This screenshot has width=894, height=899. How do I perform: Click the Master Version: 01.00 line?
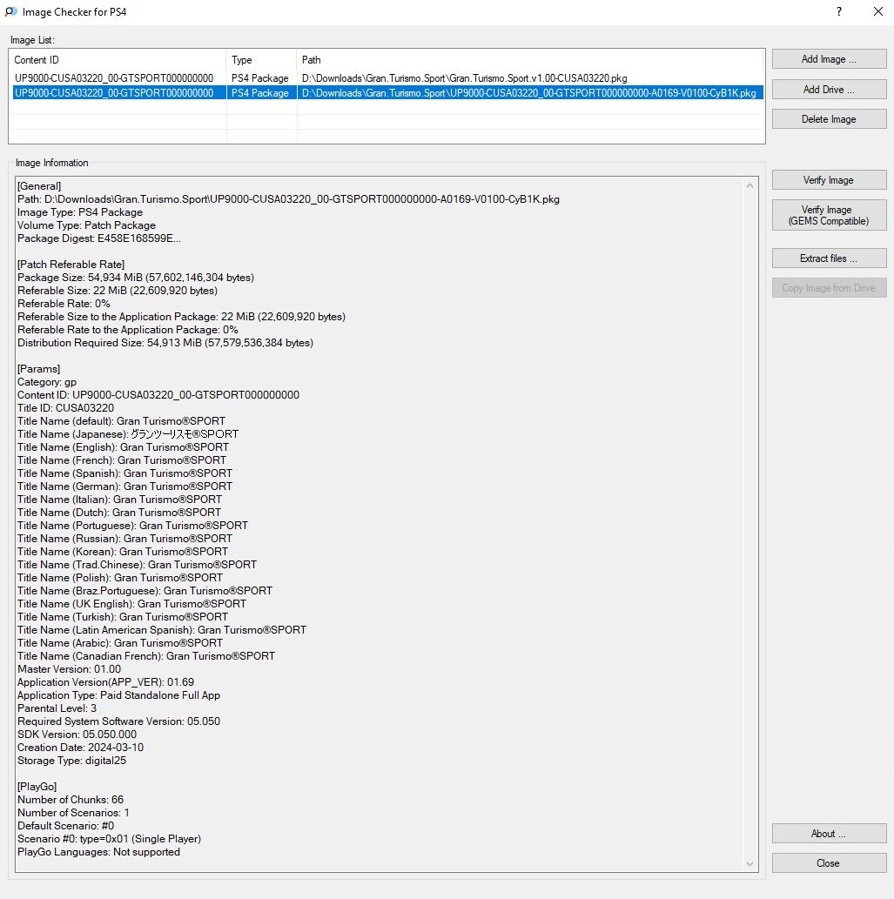pyautogui.click(x=69, y=669)
